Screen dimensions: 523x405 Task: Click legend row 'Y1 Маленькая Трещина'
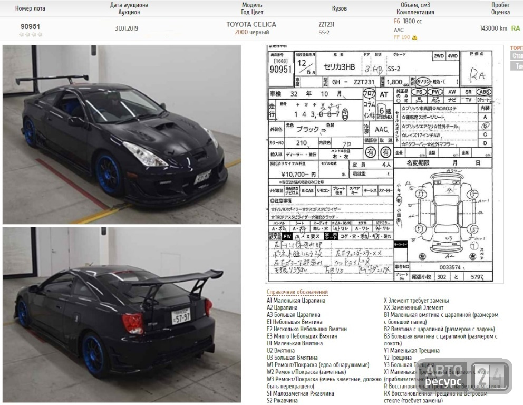click(412, 350)
